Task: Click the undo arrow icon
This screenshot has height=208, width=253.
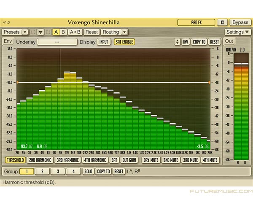Action: [33, 32]
